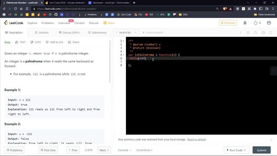This screenshot has width=277, height=156.
Task: Click Reset to default link
Action: tap(196, 140)
